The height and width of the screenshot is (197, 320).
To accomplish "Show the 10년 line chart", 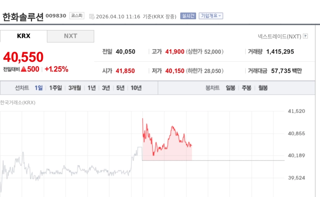I will point(136,88).
